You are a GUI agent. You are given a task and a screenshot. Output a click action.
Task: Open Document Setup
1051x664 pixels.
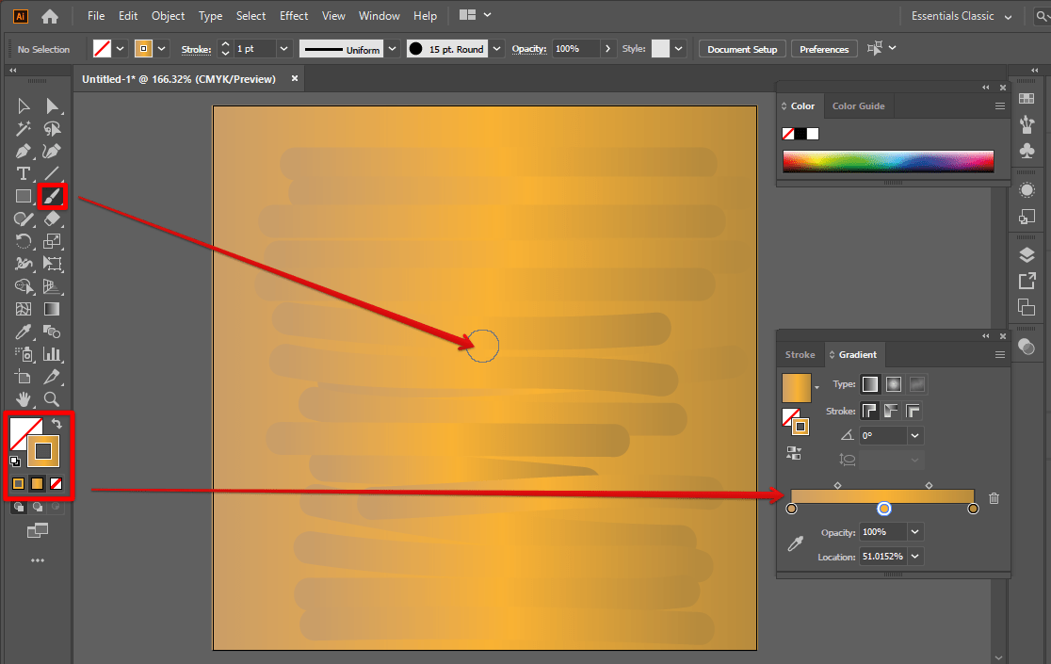pos(741,48)
